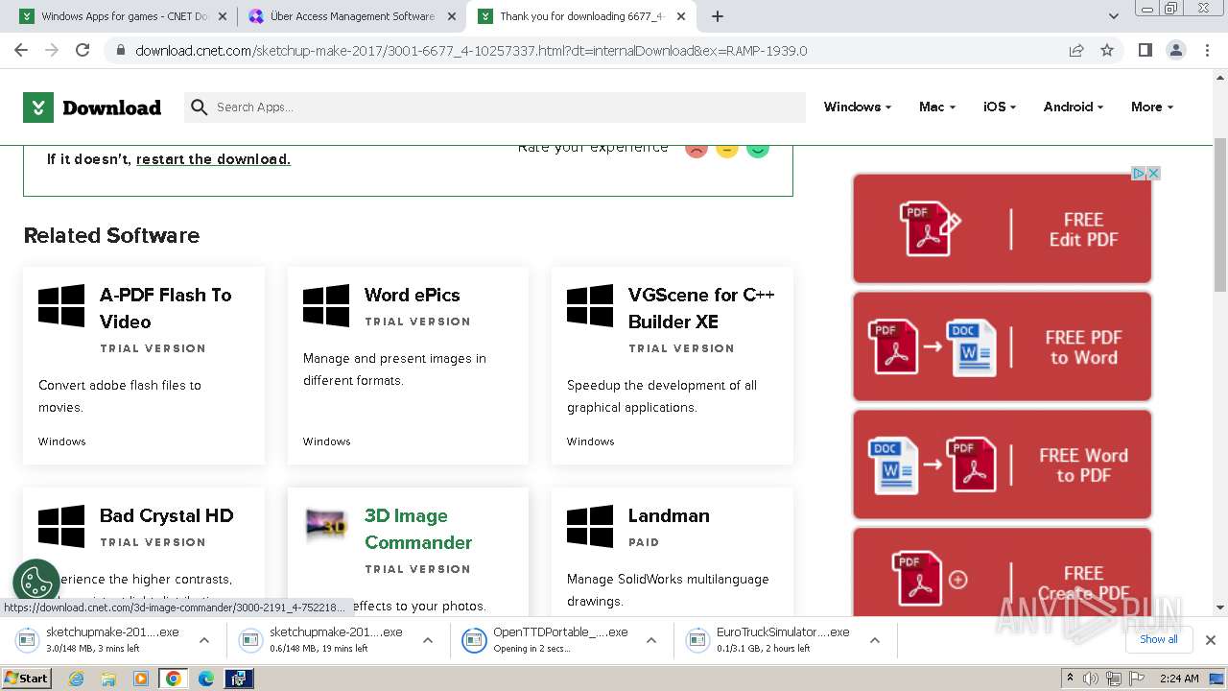This screenshot has width=1228, height=691.
Task: Go back with the browser back arrow
Action: click(x=21, y=50)
